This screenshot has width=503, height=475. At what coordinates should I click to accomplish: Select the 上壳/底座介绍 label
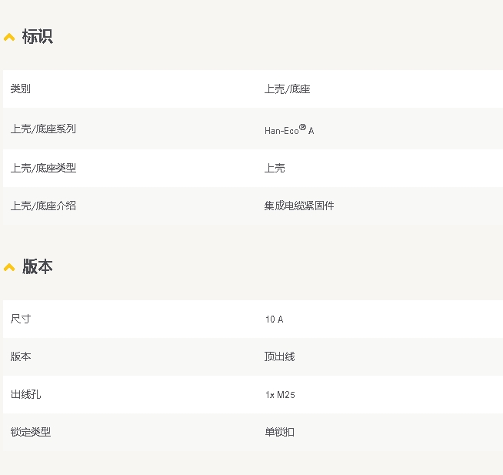[x=43, y=206]
